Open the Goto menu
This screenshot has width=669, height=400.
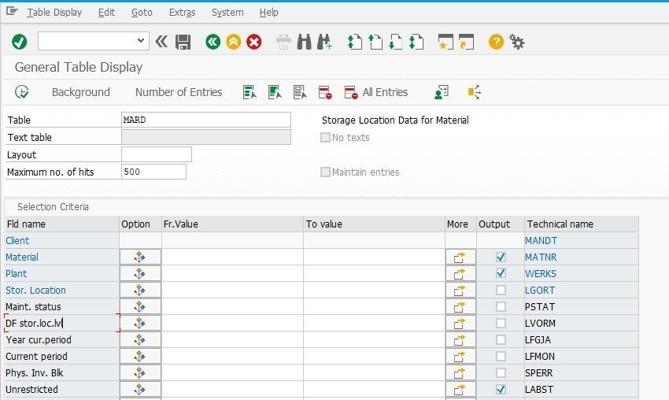[142, 13]
